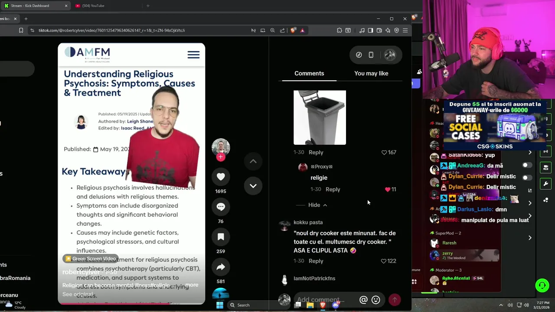The width and height of the screenshot is (555, 312).
Task: Open the wrench settings icon in Kick sidebar
Action: (x=545, y=184)
